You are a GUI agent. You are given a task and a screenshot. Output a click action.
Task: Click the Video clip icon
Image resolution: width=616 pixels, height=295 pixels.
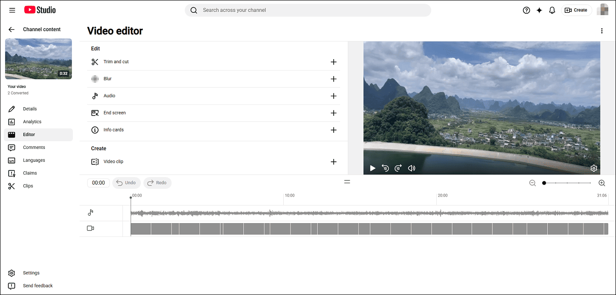(95, 162)
